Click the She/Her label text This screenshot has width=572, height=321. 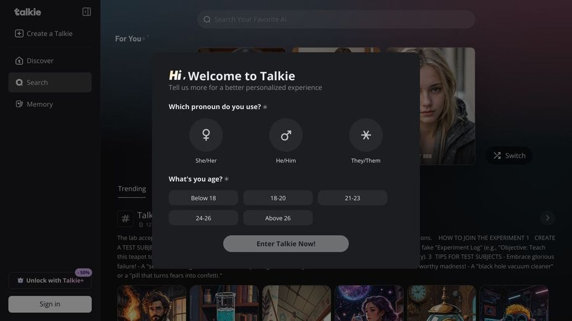(x=206, y=160)
